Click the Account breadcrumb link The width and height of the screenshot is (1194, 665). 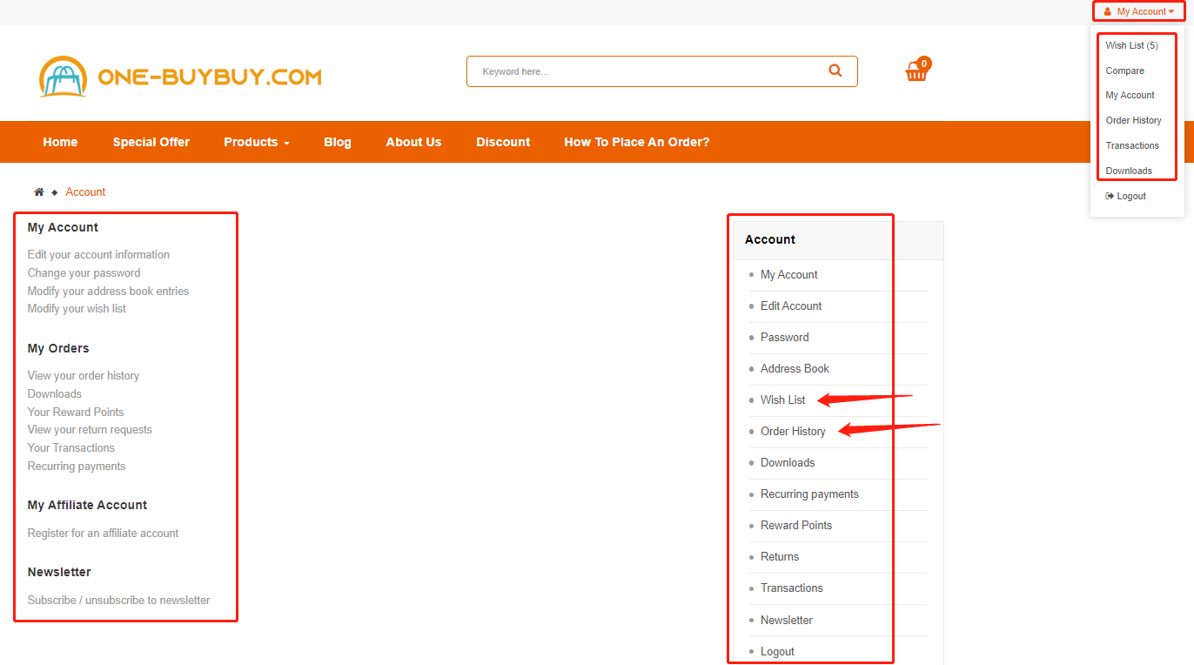click(85, 191)
